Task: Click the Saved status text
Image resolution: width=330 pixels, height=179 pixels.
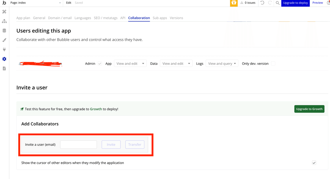Action: 79,3
